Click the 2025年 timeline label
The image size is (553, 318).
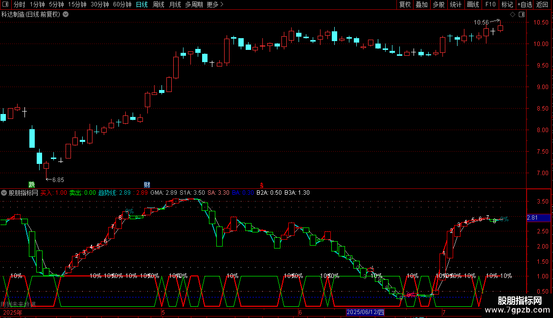click(13, 312)
